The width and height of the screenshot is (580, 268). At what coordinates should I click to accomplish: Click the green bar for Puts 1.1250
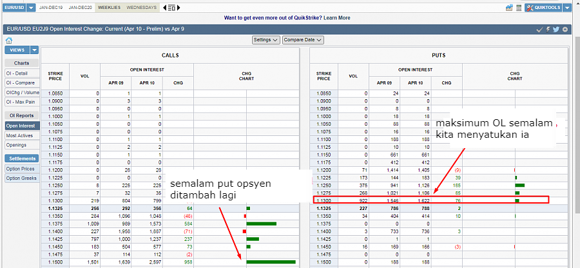(x=519, y=185)
